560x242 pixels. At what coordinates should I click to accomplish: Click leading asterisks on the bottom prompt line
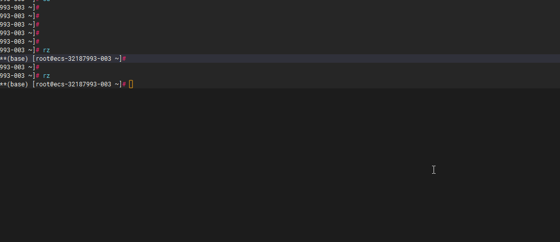pyautogui.click(x=4, y=84)
